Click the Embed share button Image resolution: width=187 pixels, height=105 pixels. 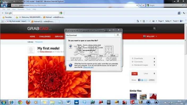[152, 80]
